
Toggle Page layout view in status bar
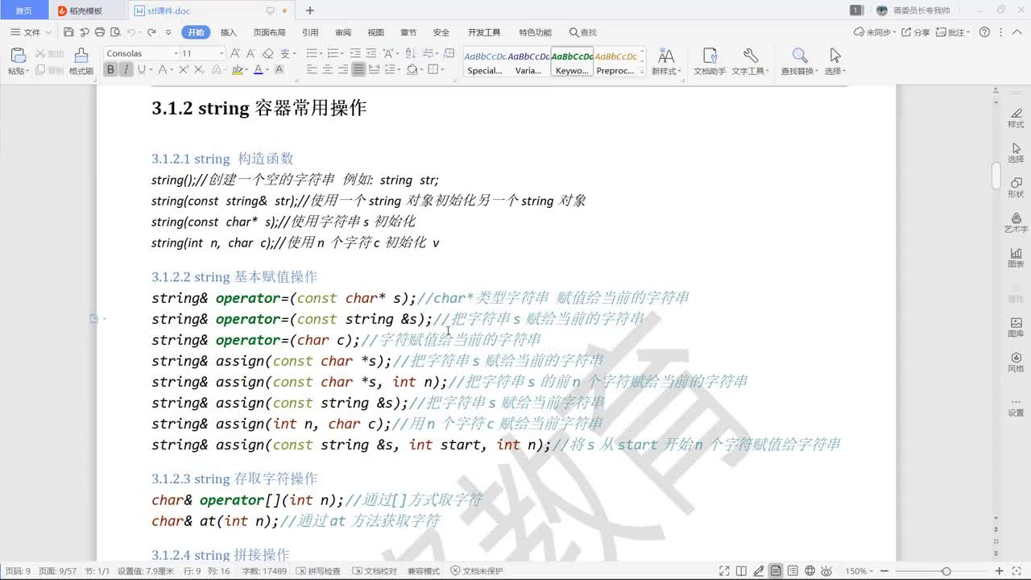(776, 571)
